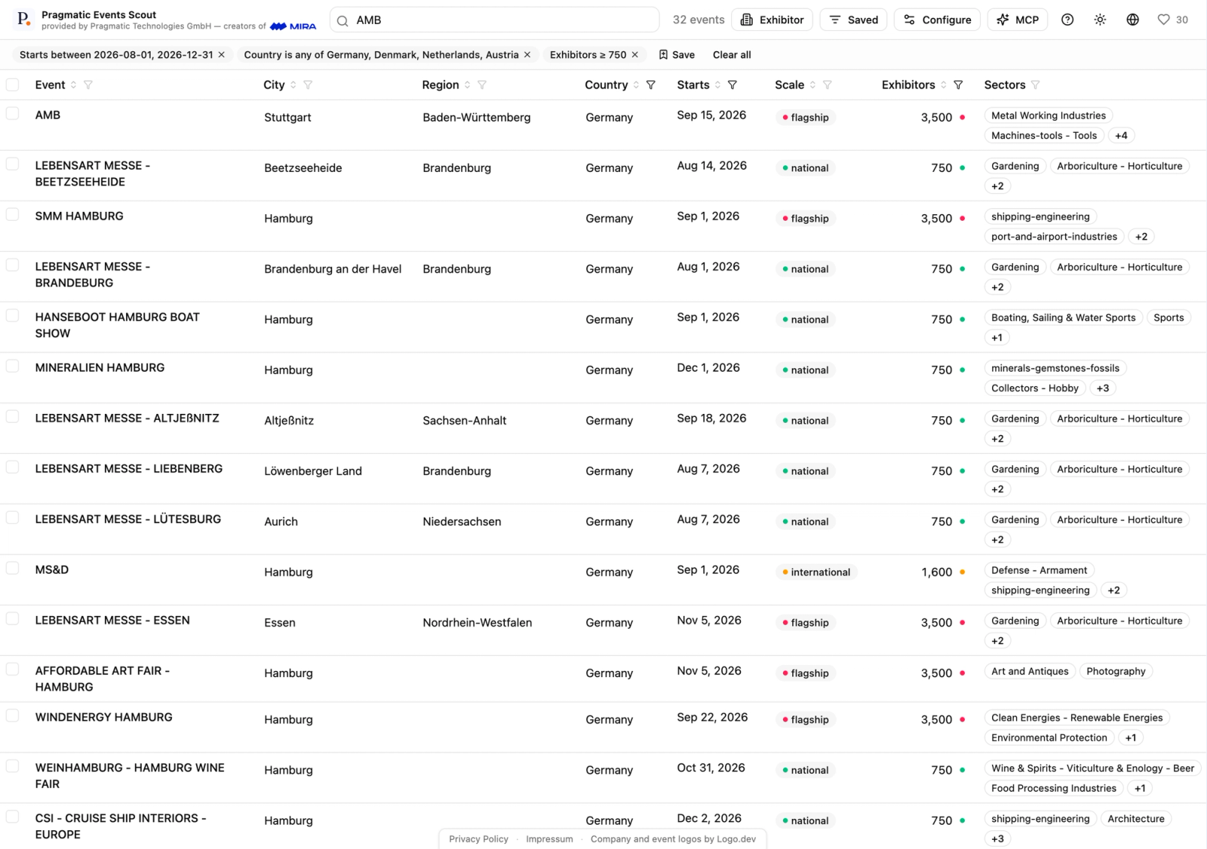The height and width of the screenshot is (849, 1207).
Task: Save the current filter set
Action: point(677,55)
